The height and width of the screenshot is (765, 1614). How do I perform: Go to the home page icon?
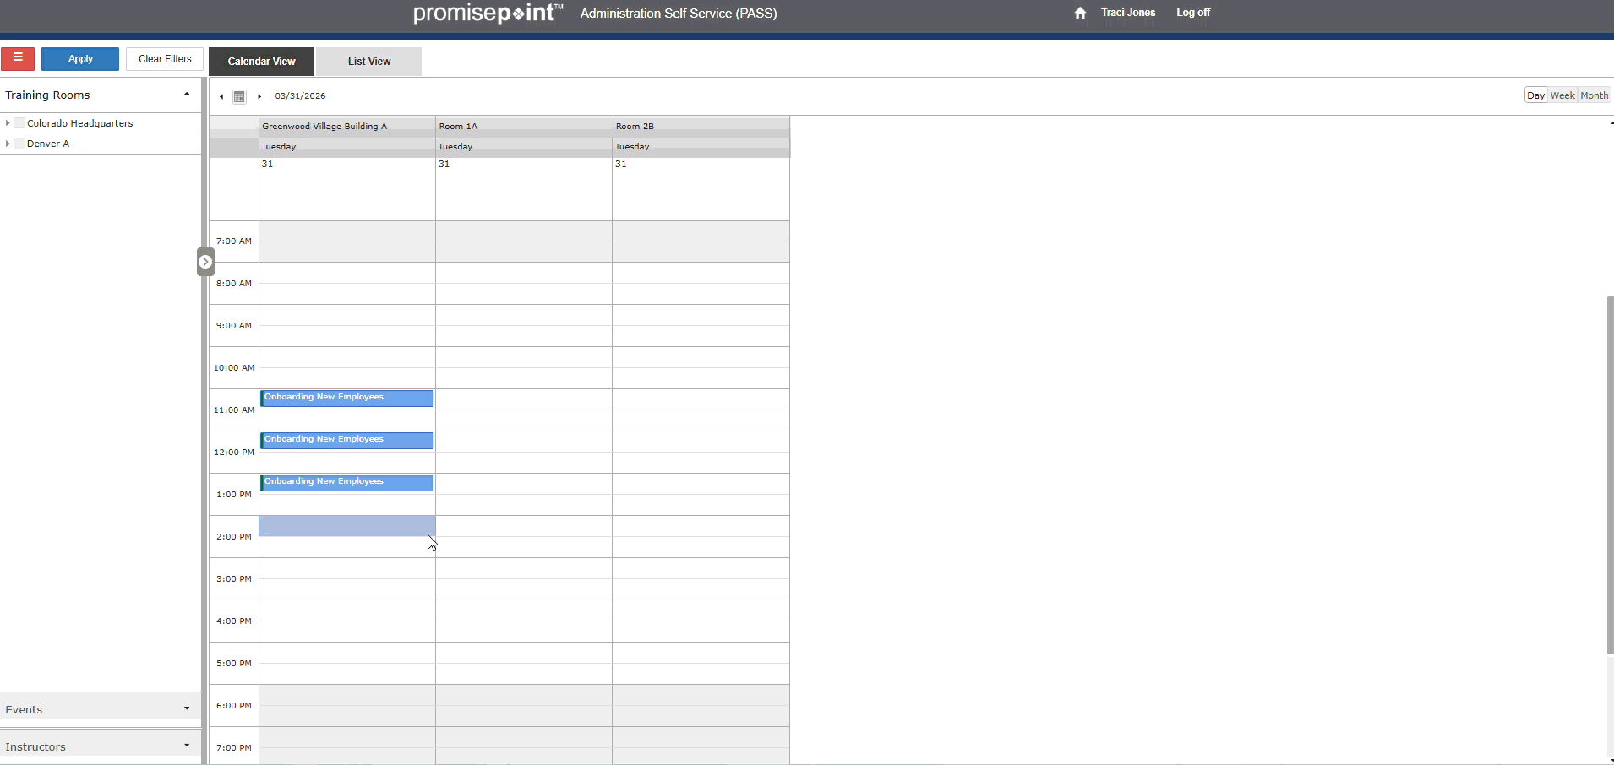1080,14
